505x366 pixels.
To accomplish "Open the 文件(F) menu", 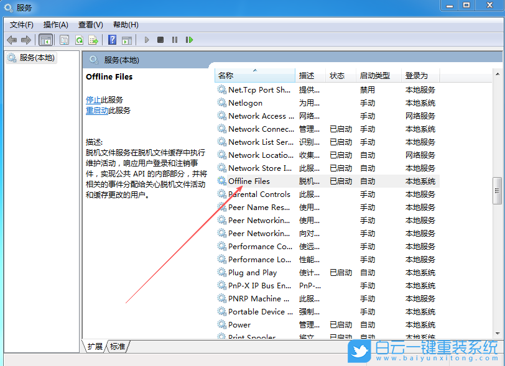I will coord(21,25).
